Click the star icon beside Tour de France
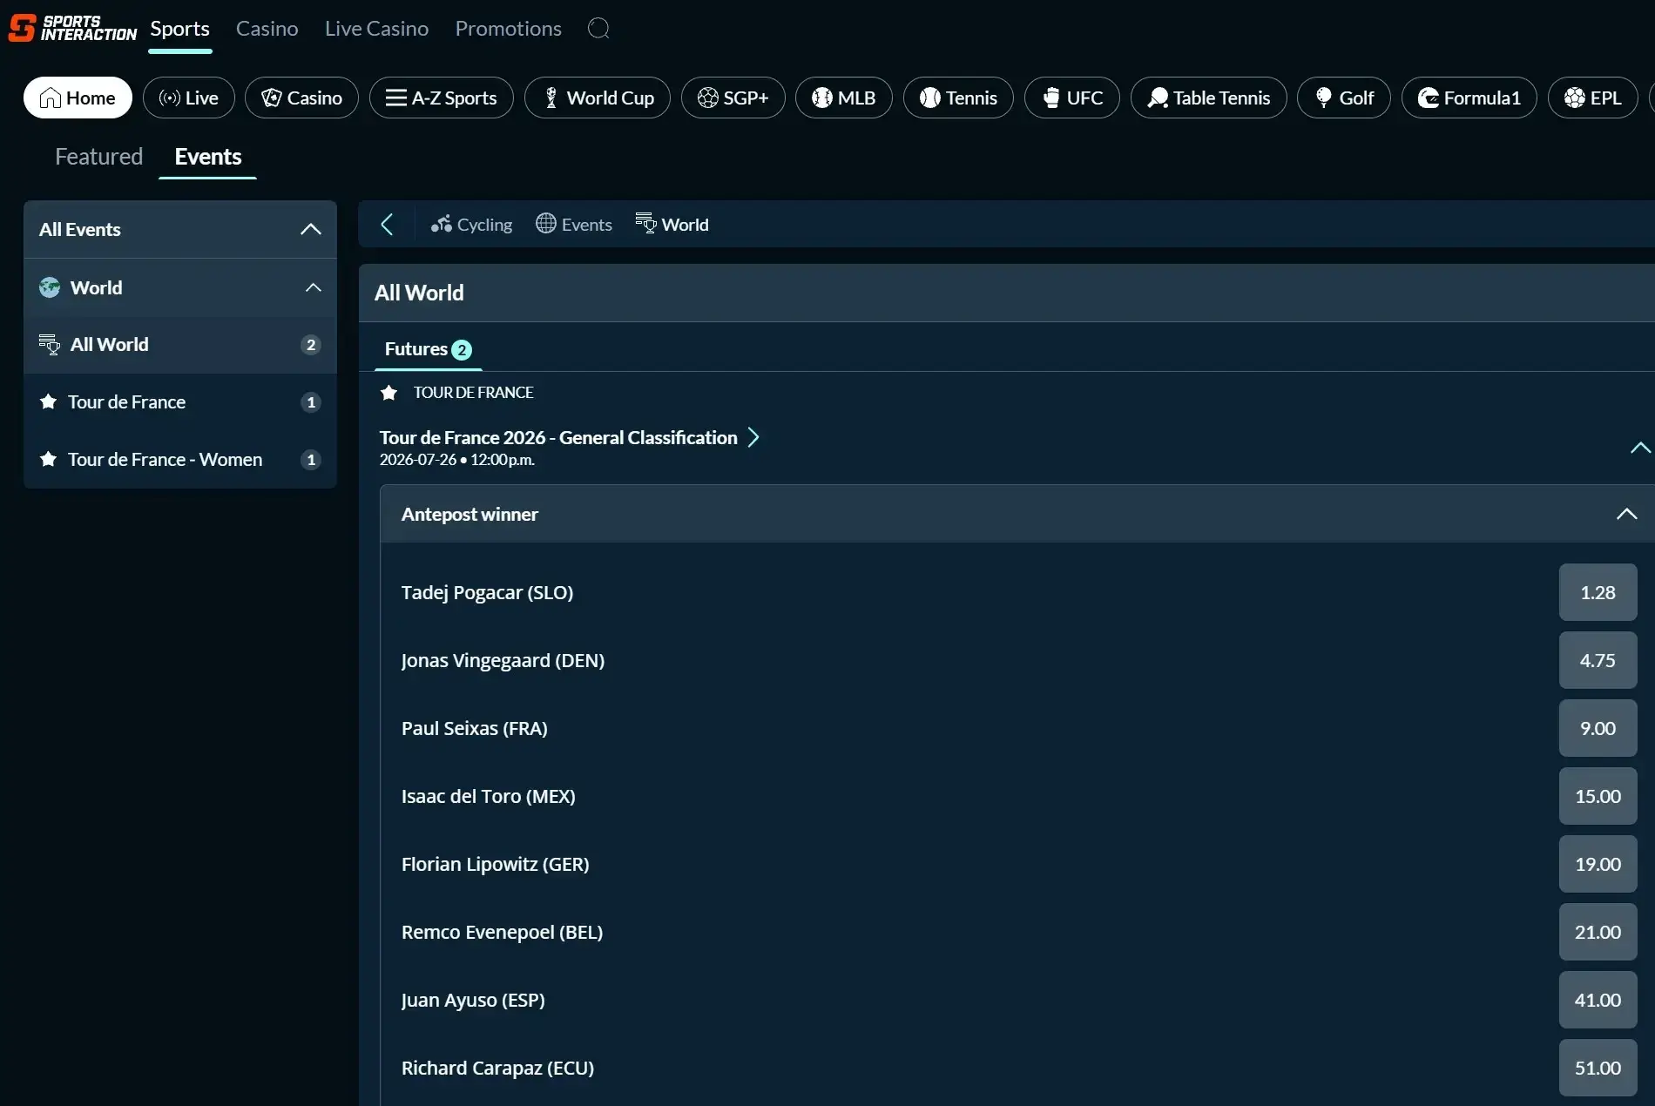 (49, 401)
